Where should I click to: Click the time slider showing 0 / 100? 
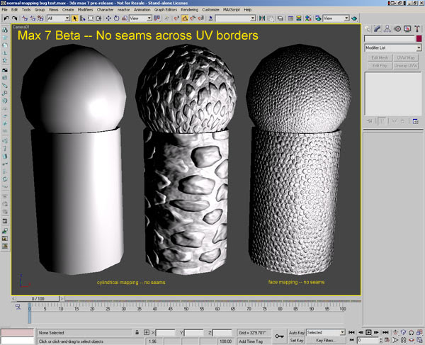pos(38,299)
